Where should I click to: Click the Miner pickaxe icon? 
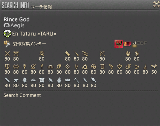(x=76, y=80)
